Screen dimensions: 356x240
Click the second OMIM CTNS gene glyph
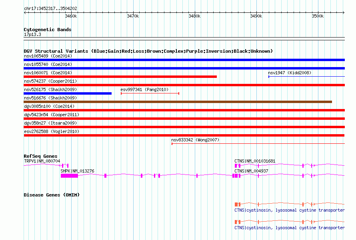click(290, 222)
